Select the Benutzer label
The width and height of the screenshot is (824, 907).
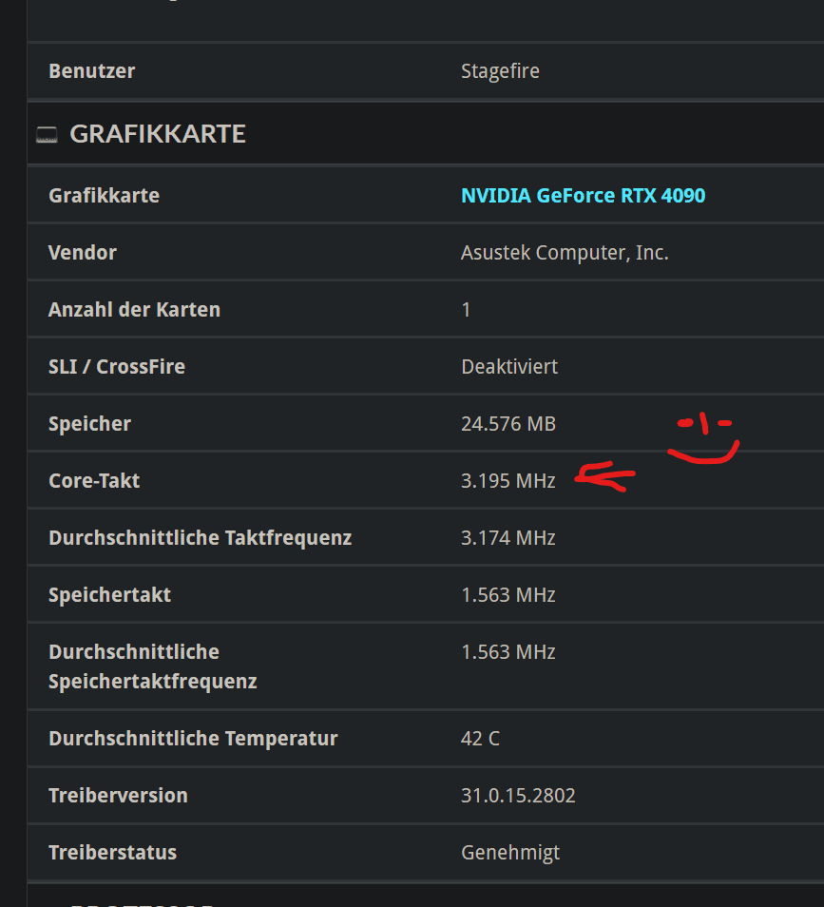(92, 71)
